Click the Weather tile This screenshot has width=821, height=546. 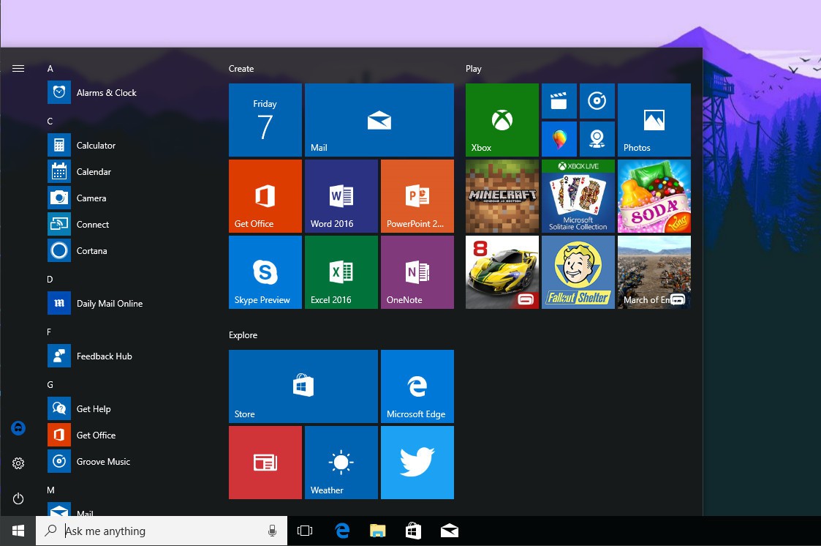click(x=341, y=463)
